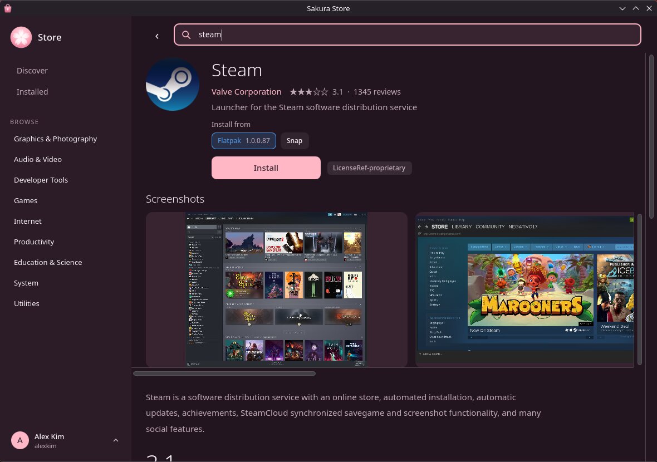Install Steam with the pink Install button

coord(266,168)
